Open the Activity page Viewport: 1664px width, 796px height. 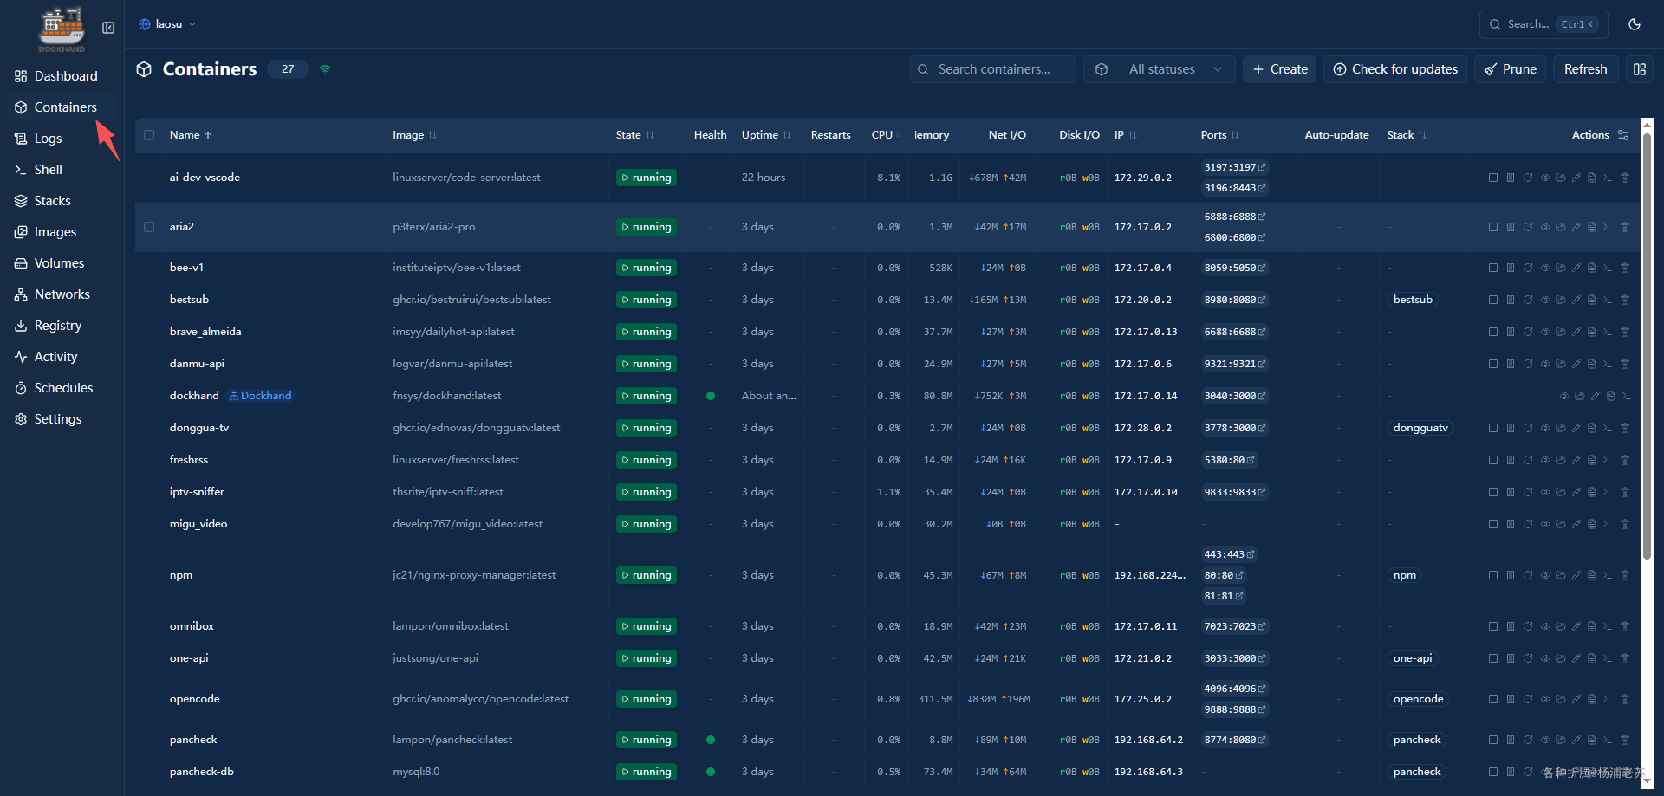[62, 357]
